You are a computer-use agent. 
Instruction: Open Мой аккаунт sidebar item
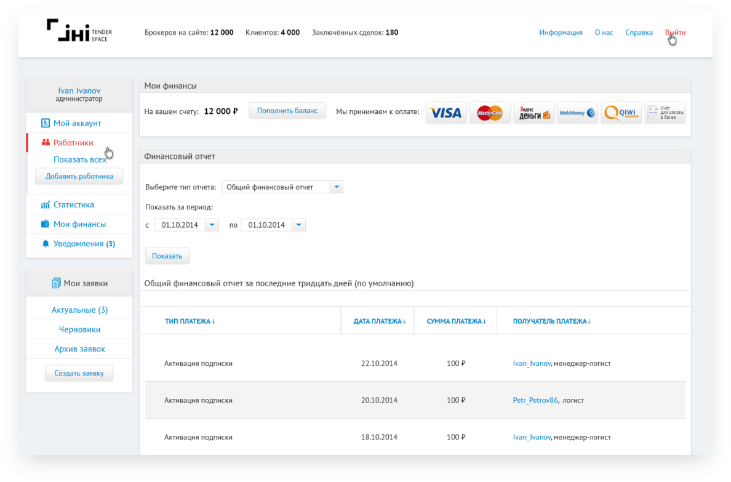(77, 124)
